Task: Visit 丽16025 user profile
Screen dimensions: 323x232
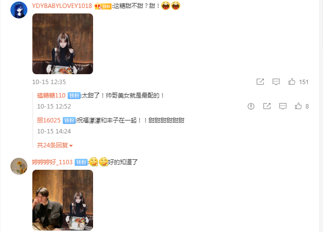Action: [x=49, y=120]
